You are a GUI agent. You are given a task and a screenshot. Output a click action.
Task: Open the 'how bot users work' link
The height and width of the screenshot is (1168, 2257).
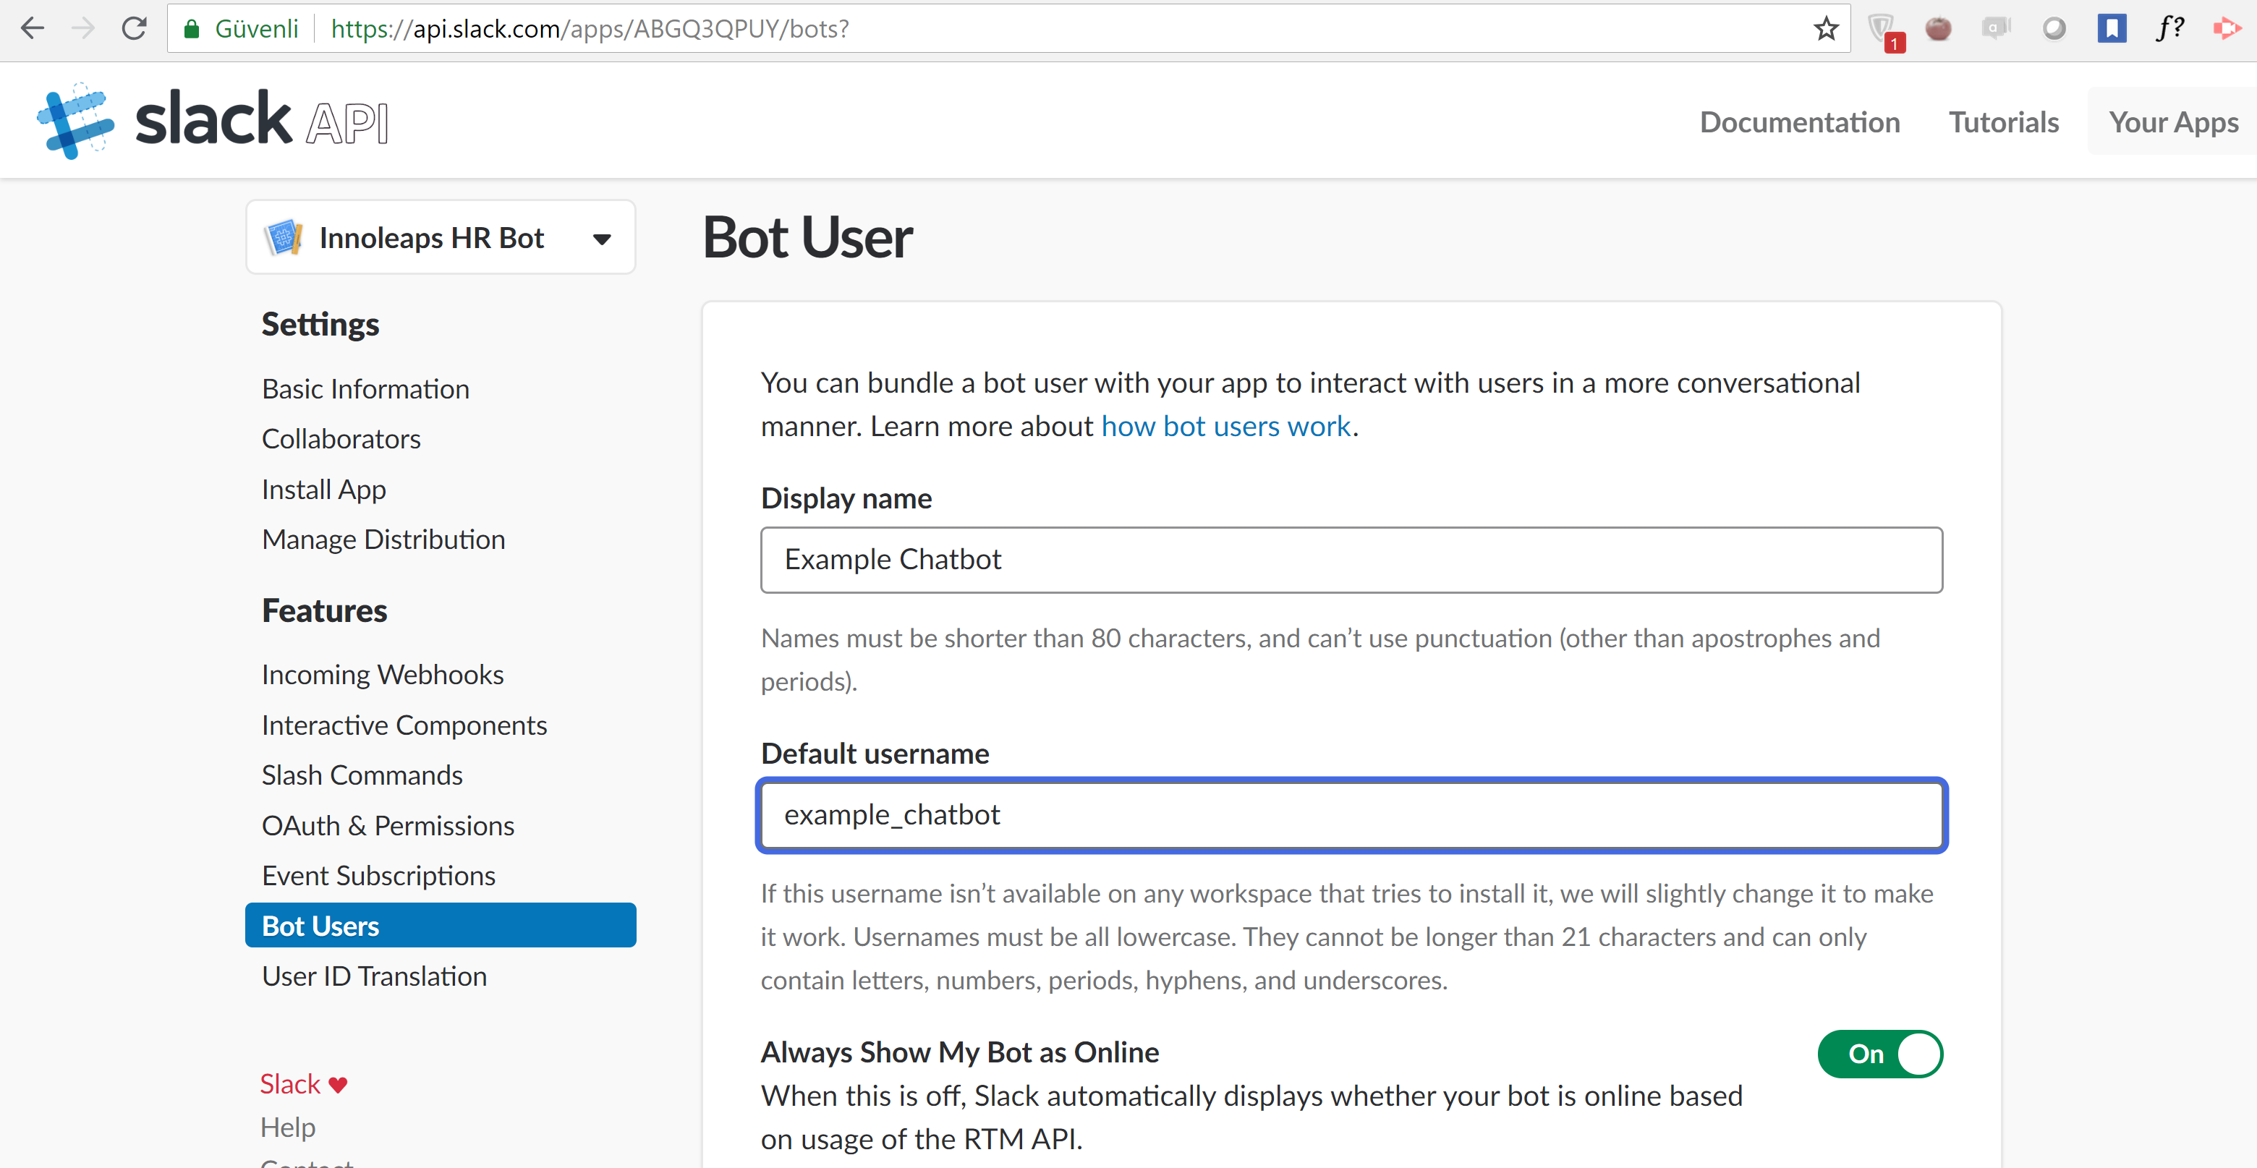click(1225, 426)
